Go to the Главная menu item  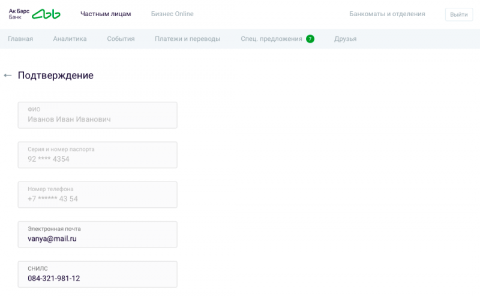[x=20, y=39]
